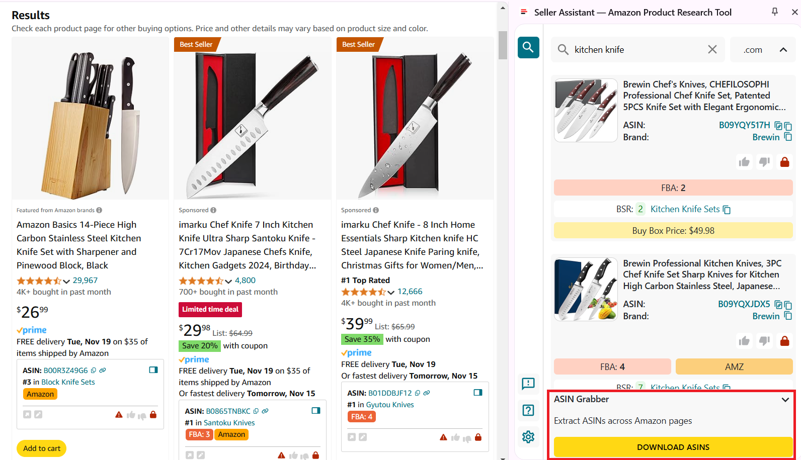Open Seller Assistant settings gear
801x460 pixels.
click(528, 437)
